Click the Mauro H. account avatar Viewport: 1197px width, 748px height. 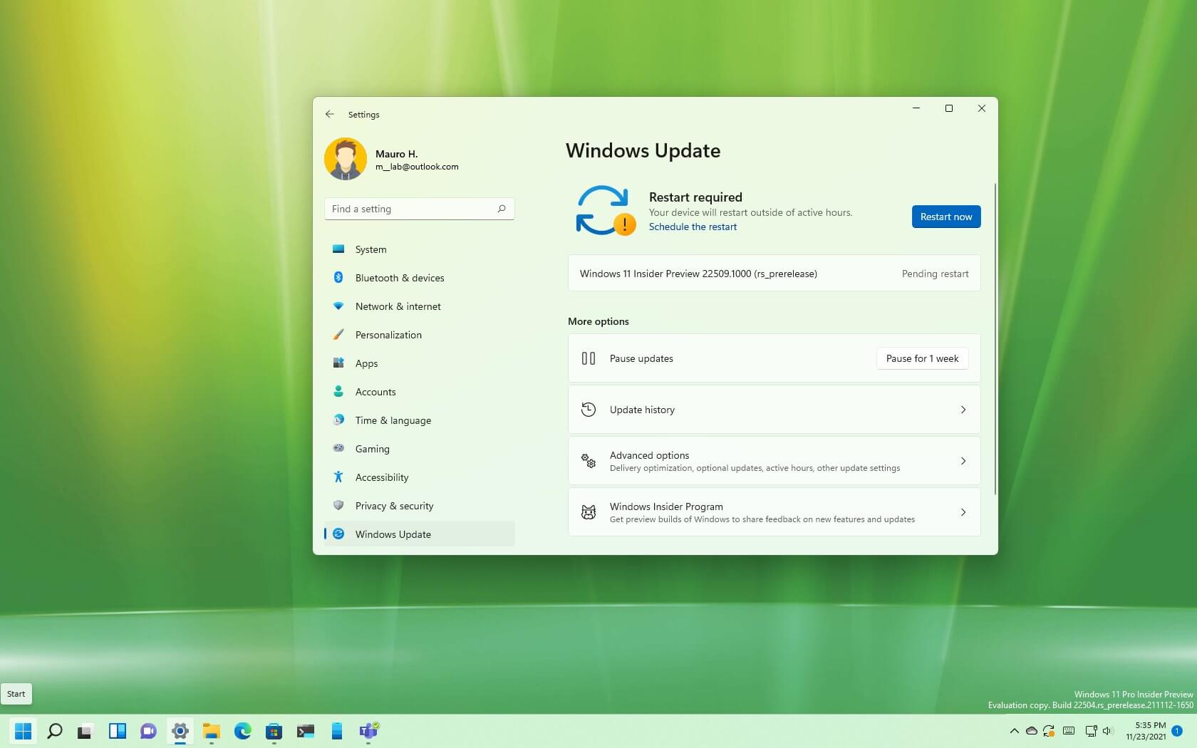pyautogui.click(x=345, y=158)
